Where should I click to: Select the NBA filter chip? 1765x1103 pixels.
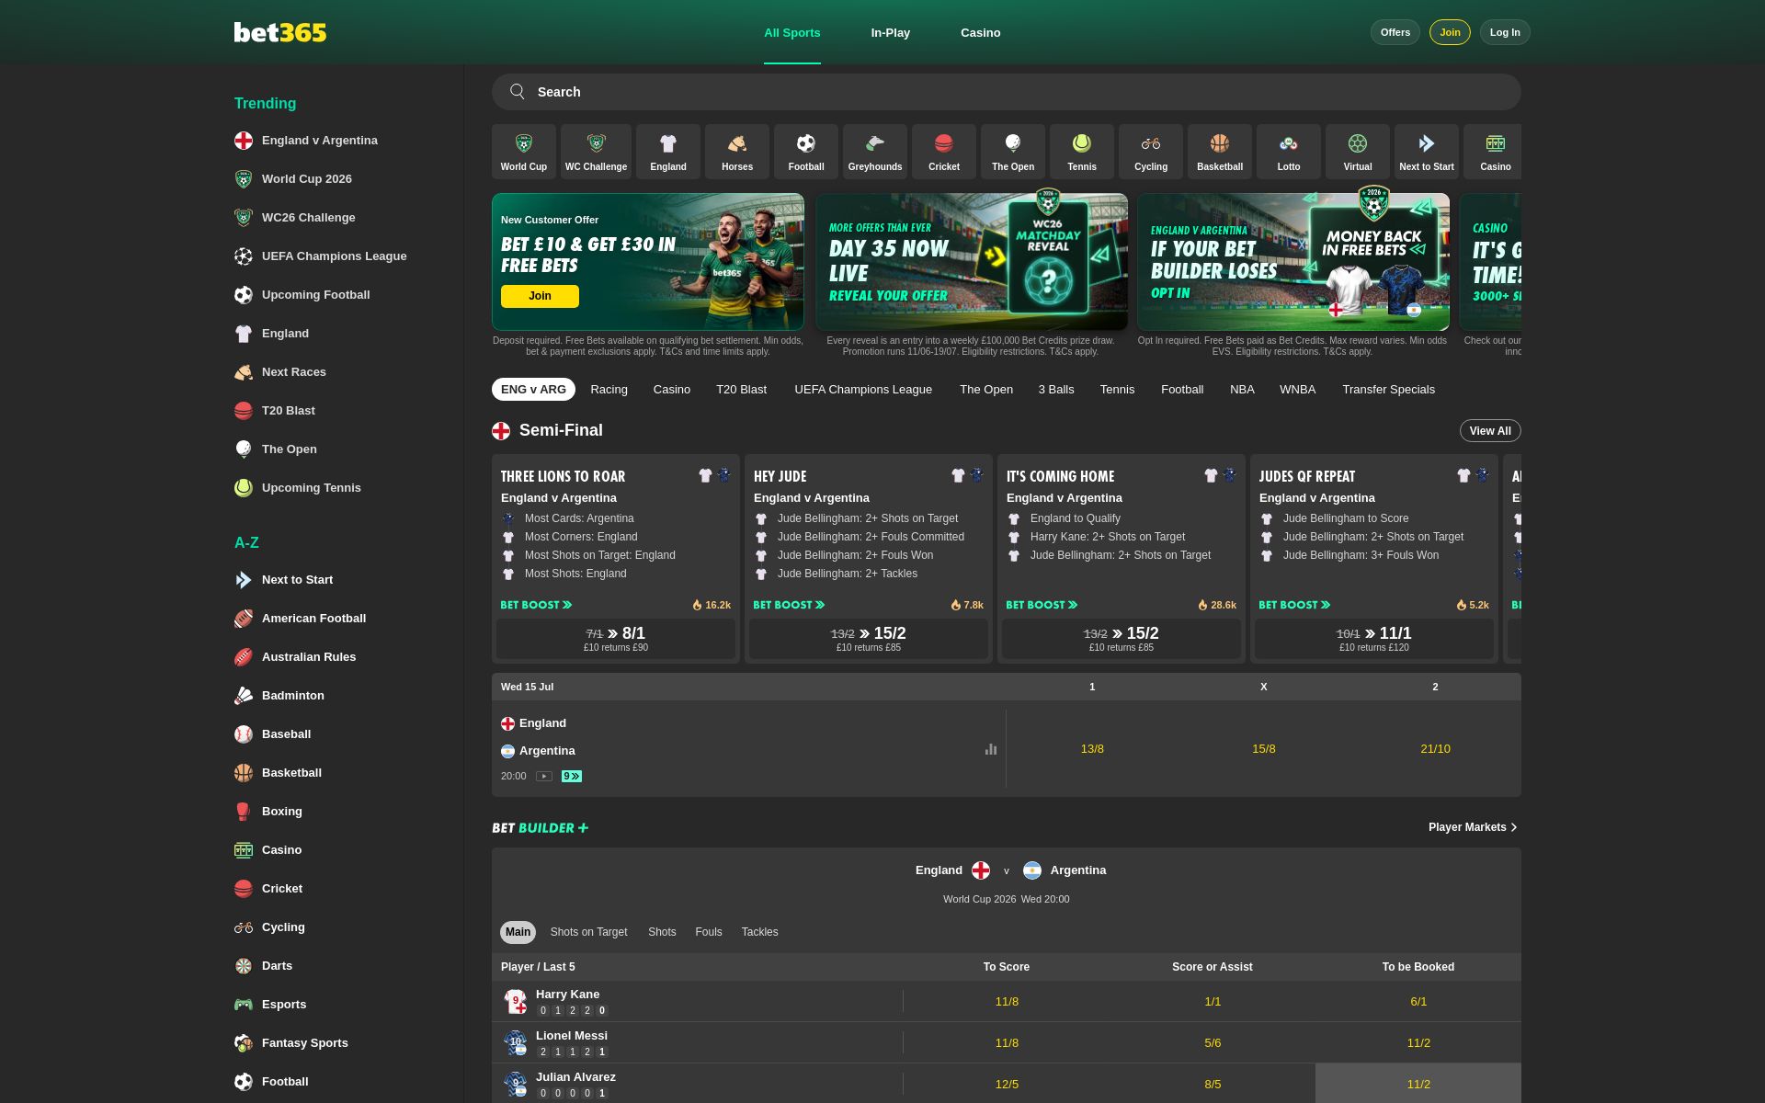pyautogui.click(x=1242, y=390)
